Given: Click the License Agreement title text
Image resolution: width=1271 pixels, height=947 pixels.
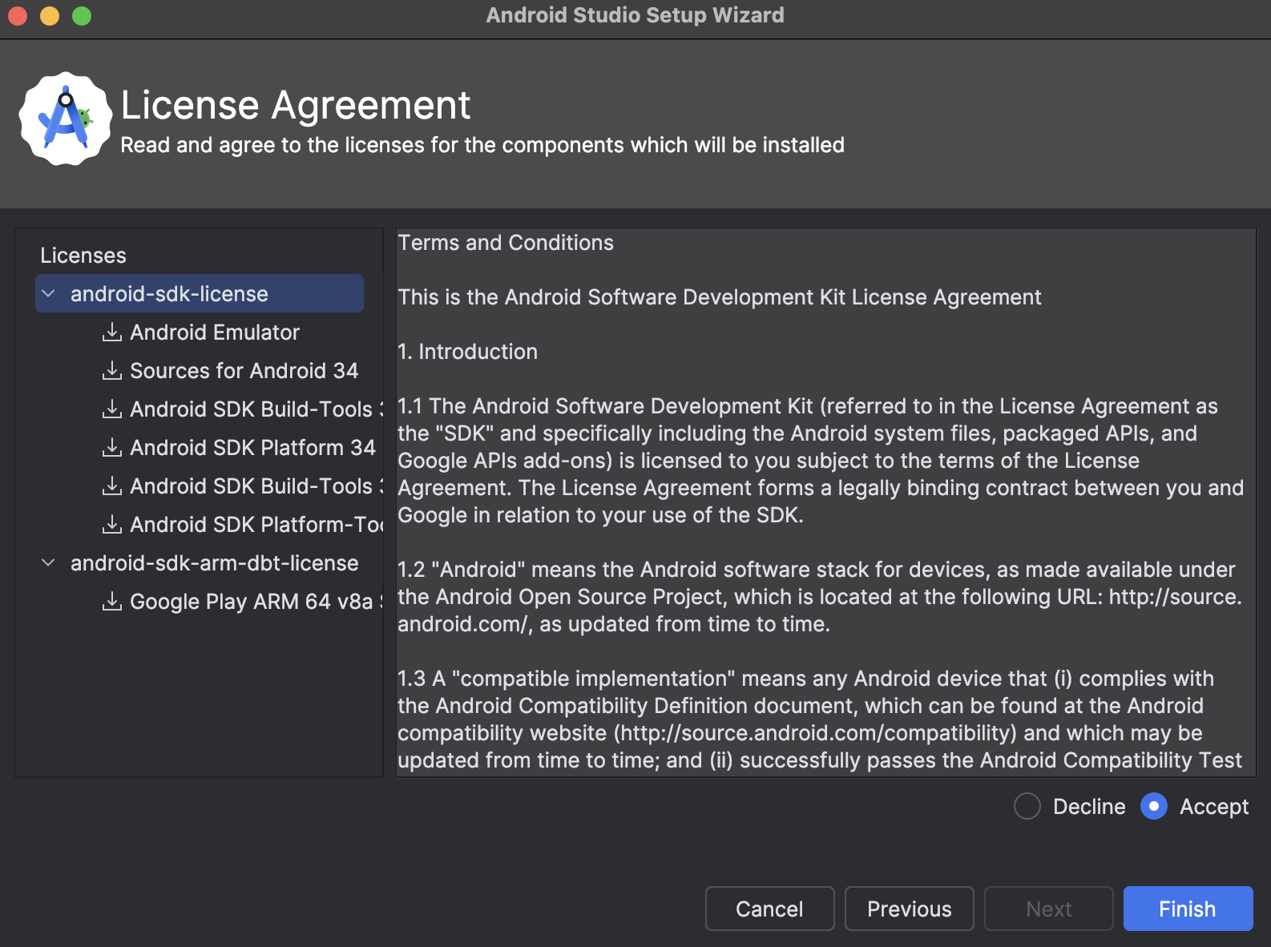Looking at the screenshot, I should (296, 105).
